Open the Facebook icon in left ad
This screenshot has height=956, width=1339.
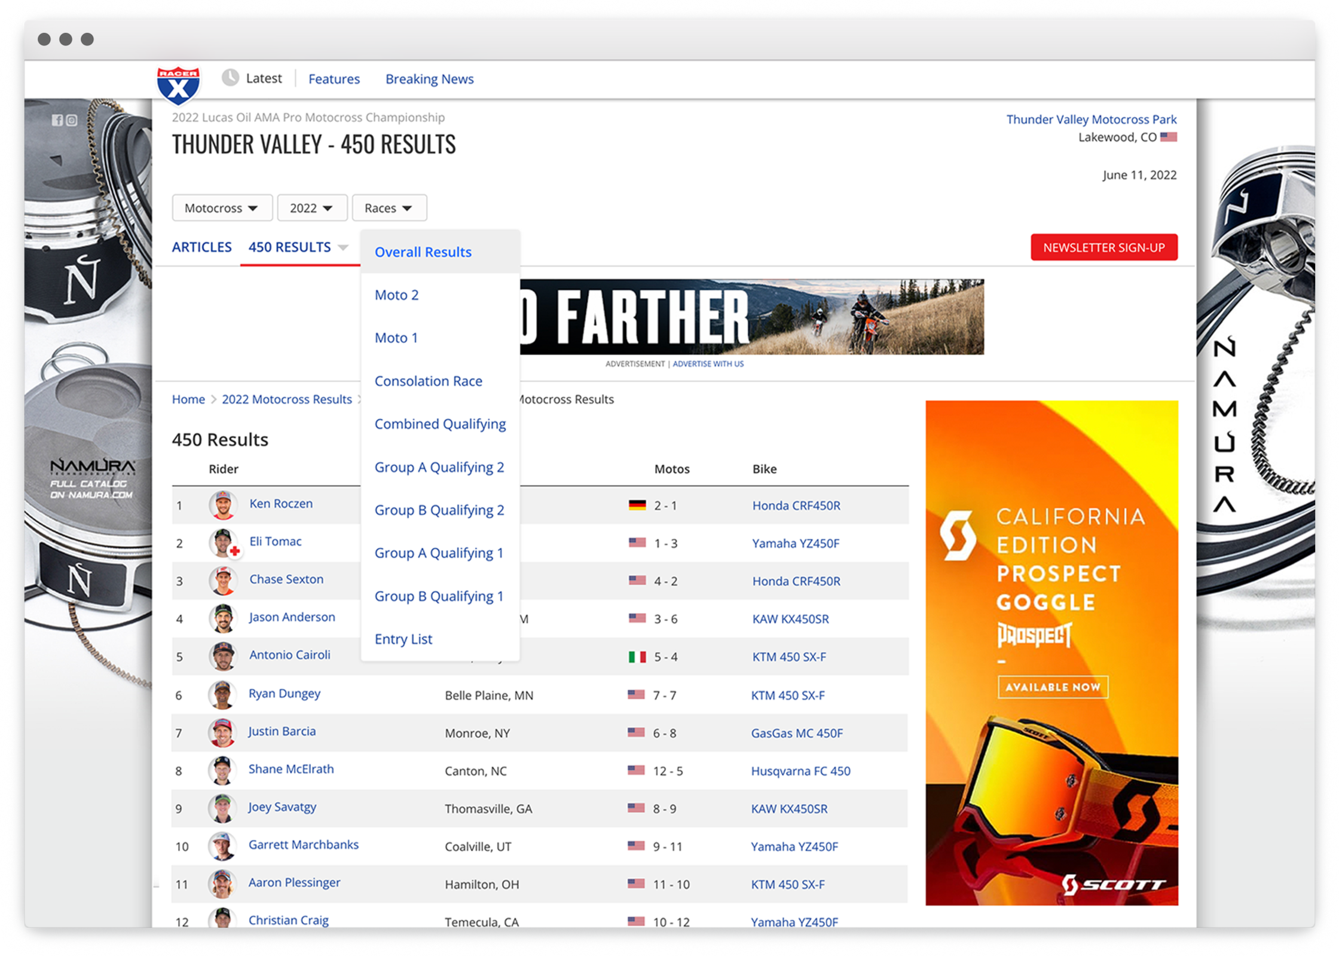57,120
